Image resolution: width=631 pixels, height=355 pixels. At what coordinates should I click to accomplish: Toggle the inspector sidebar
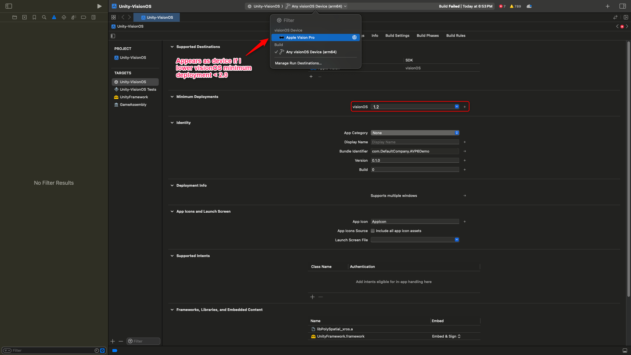(x=622, y=6)
